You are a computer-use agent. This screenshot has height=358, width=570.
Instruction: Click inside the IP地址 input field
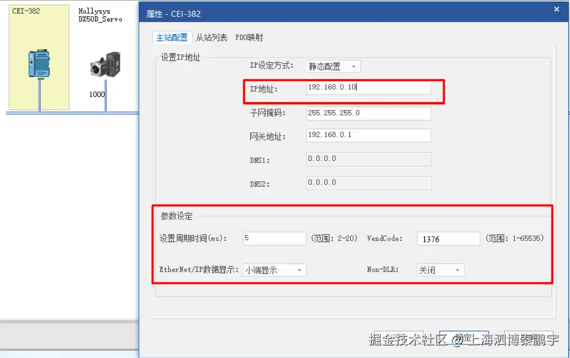point(369,88)
